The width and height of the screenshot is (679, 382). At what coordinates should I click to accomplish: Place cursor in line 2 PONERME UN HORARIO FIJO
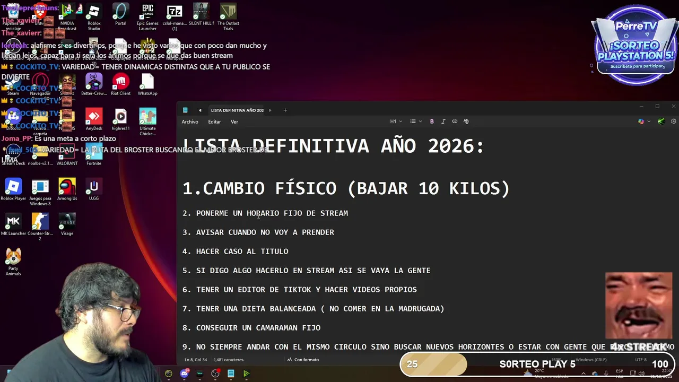tap(265, 213)
